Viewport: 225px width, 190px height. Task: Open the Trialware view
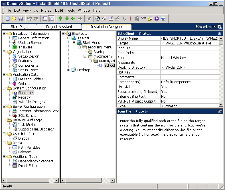pyautogui.click(x=25, y=47)
